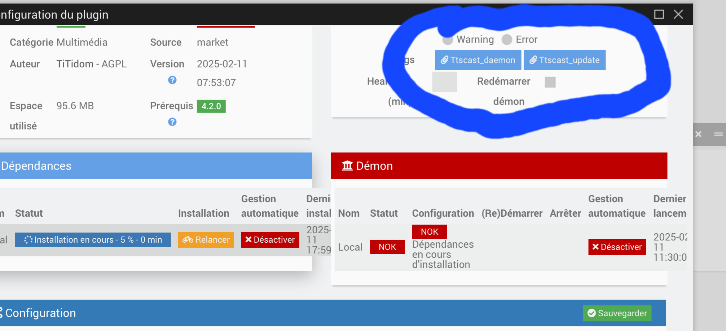Click the '2025-02-11' version date
This screenshot has height=331, width=726.
point(222,64)
